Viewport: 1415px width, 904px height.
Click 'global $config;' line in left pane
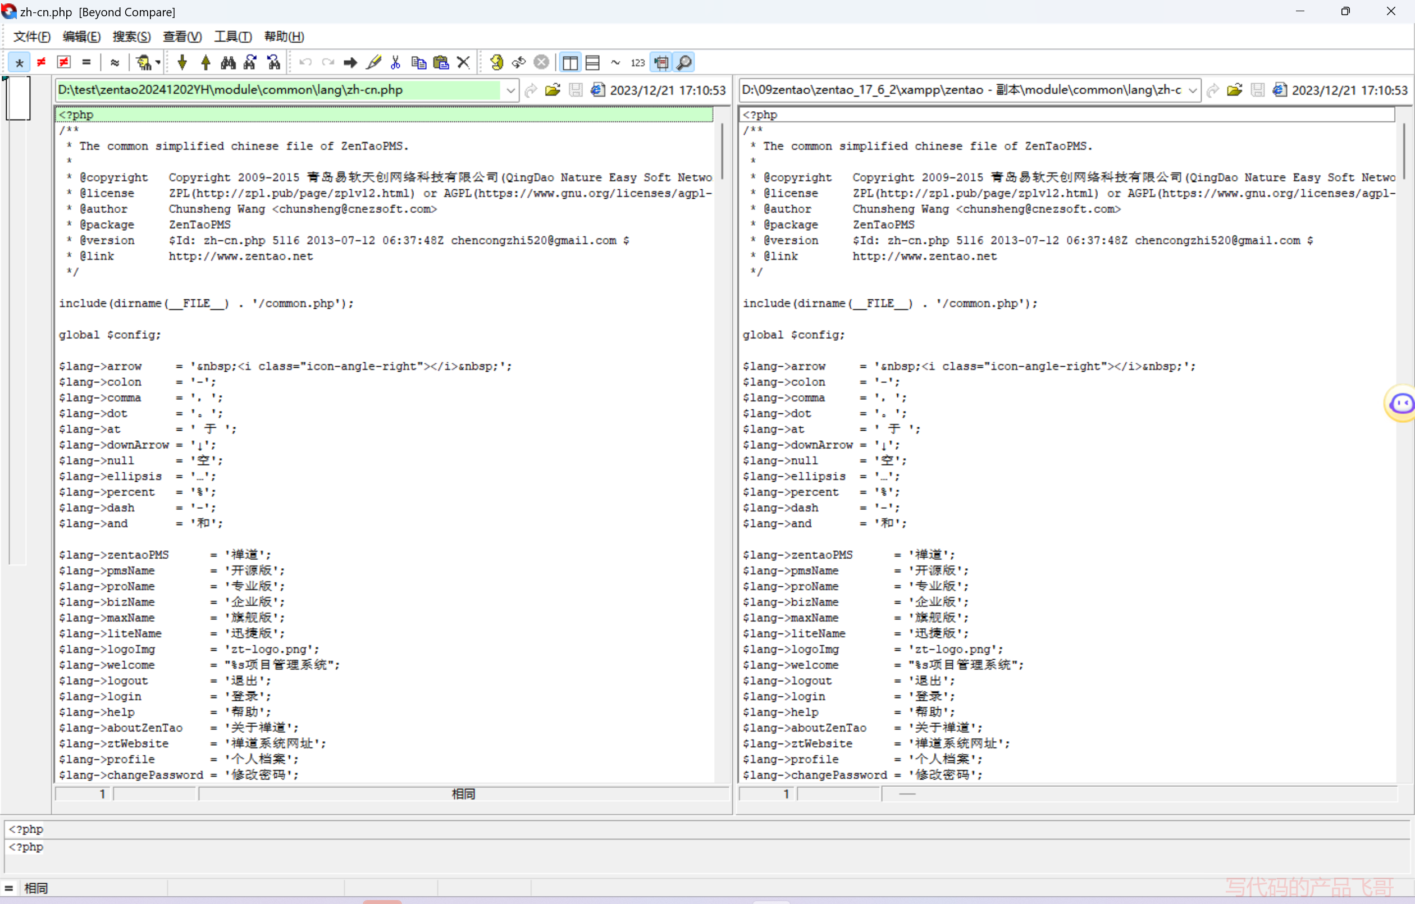[110, 335]
